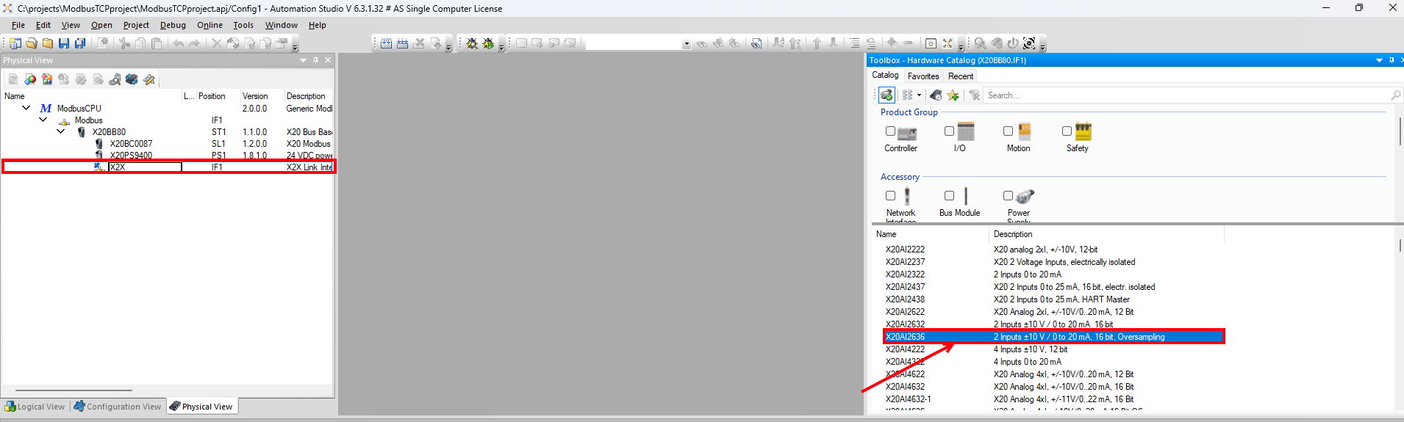Open the empty combo box in main toolbar

[686, 44]
